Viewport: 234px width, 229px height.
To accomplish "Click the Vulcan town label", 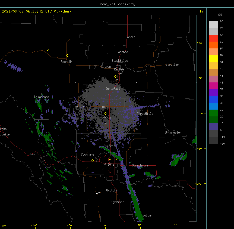I will [147, 215].
